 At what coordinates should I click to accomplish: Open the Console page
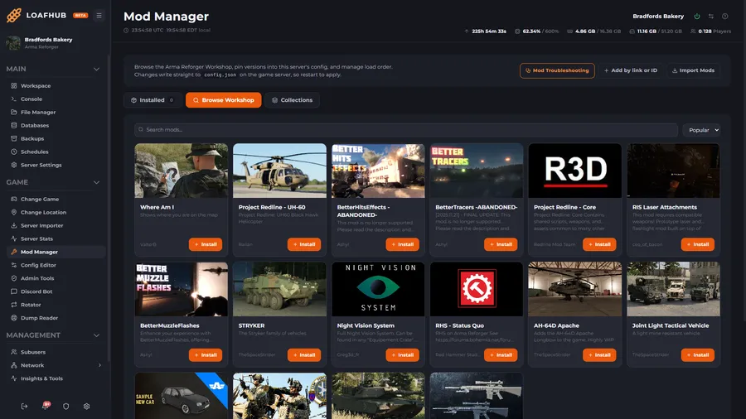[x=56, y=99]
